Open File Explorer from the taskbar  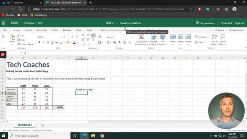point(93,136)
